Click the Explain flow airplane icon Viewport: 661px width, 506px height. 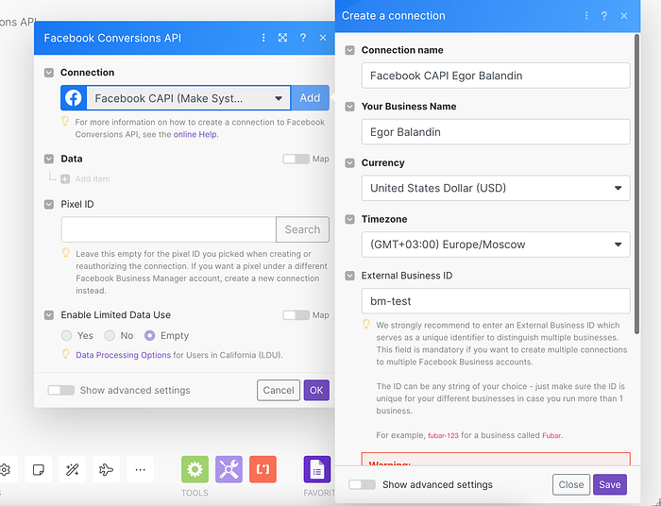click(x=106, y=469)
